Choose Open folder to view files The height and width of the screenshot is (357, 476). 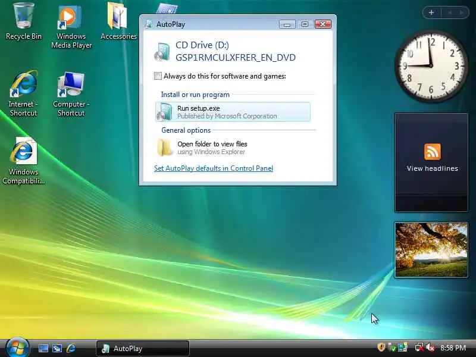point(233,148)
